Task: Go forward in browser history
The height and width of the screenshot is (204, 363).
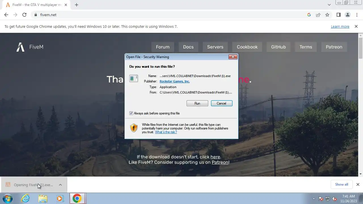Action: [x=15, y=15]
